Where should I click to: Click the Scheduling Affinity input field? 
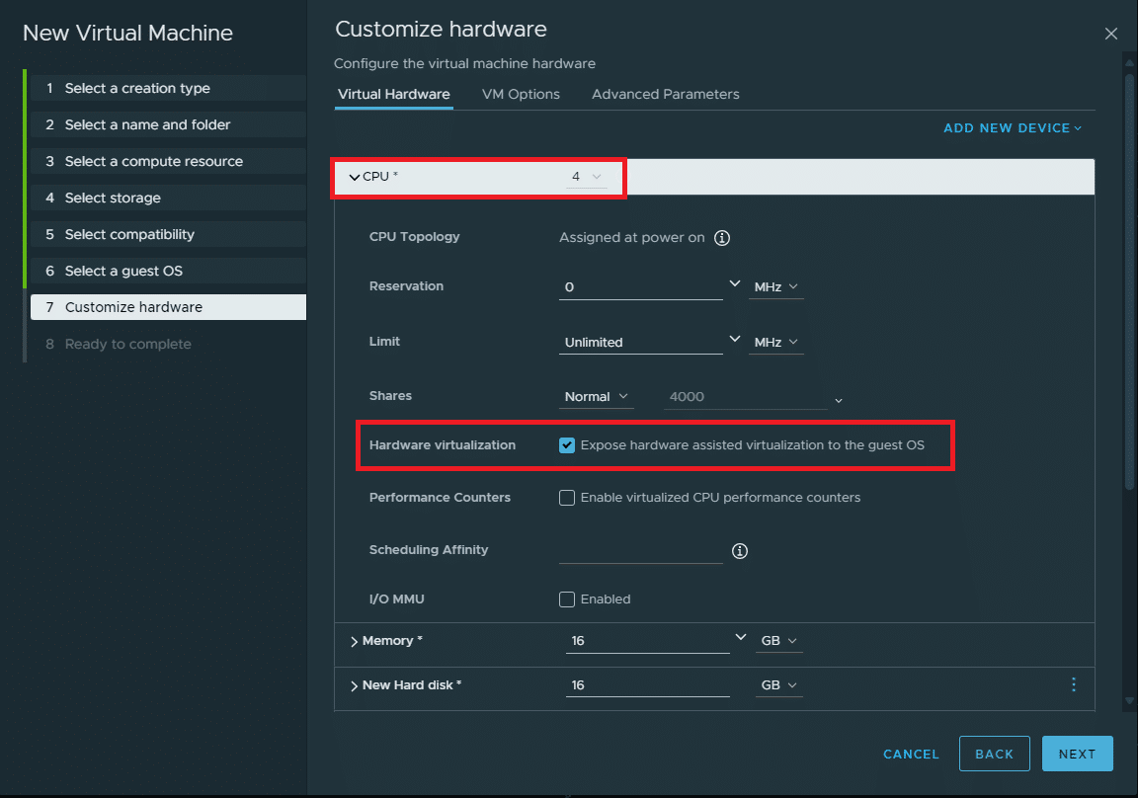[x=641, y=551]
